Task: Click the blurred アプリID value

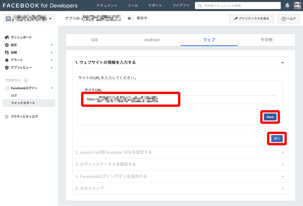Action: pyautogui.click(x=101, y=18)
